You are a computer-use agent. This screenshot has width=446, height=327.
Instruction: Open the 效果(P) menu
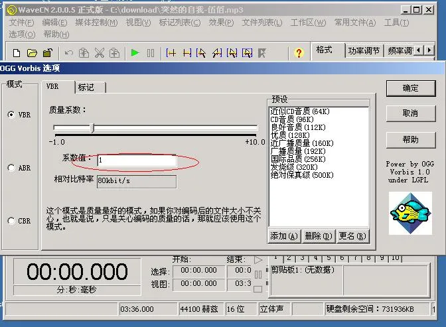pyautogui.click(x=221, y=23)
